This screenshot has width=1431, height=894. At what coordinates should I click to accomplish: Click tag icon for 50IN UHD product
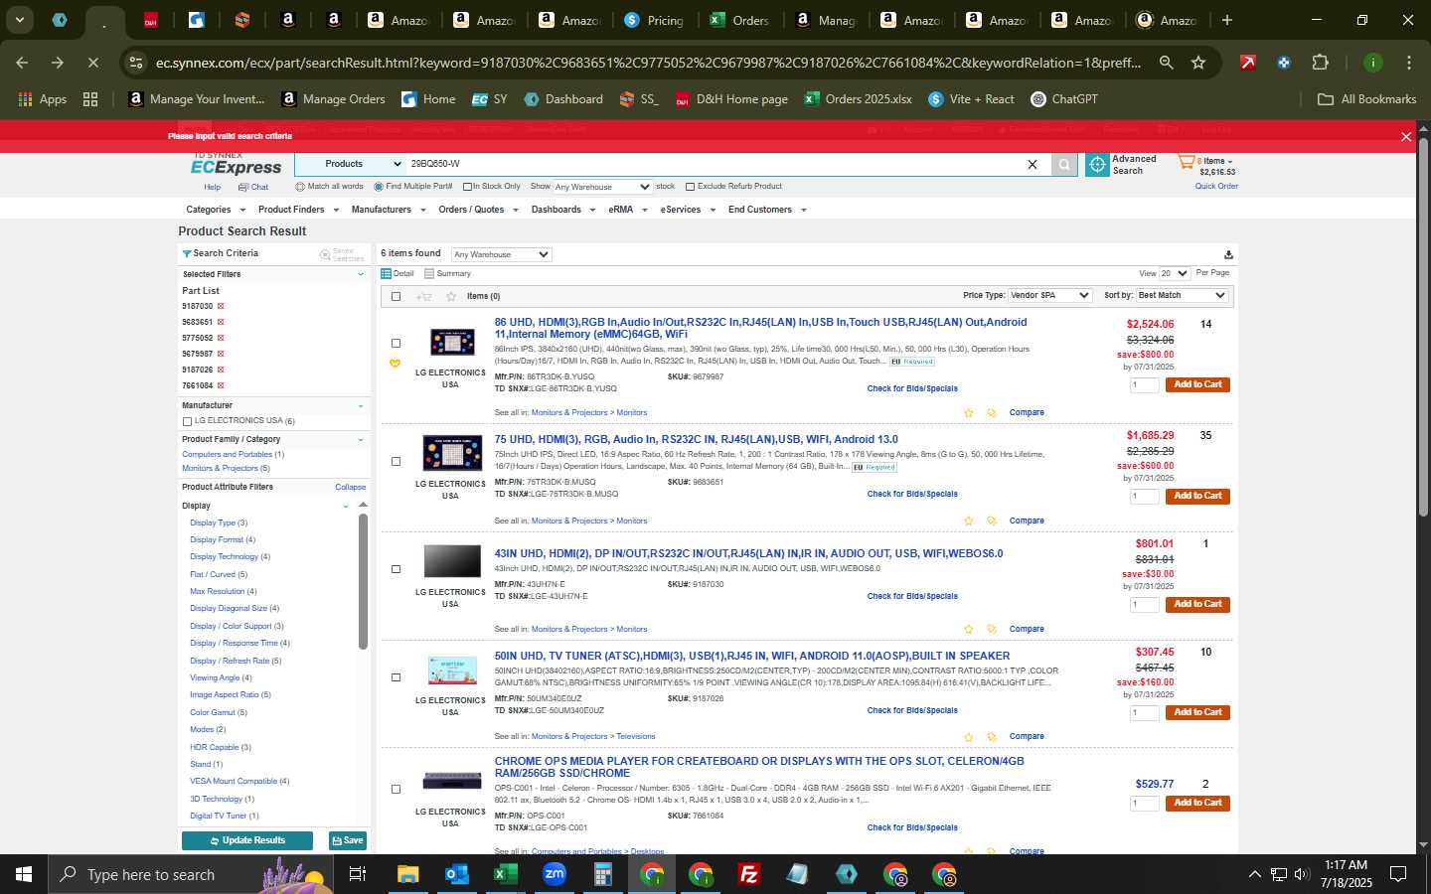991,737
